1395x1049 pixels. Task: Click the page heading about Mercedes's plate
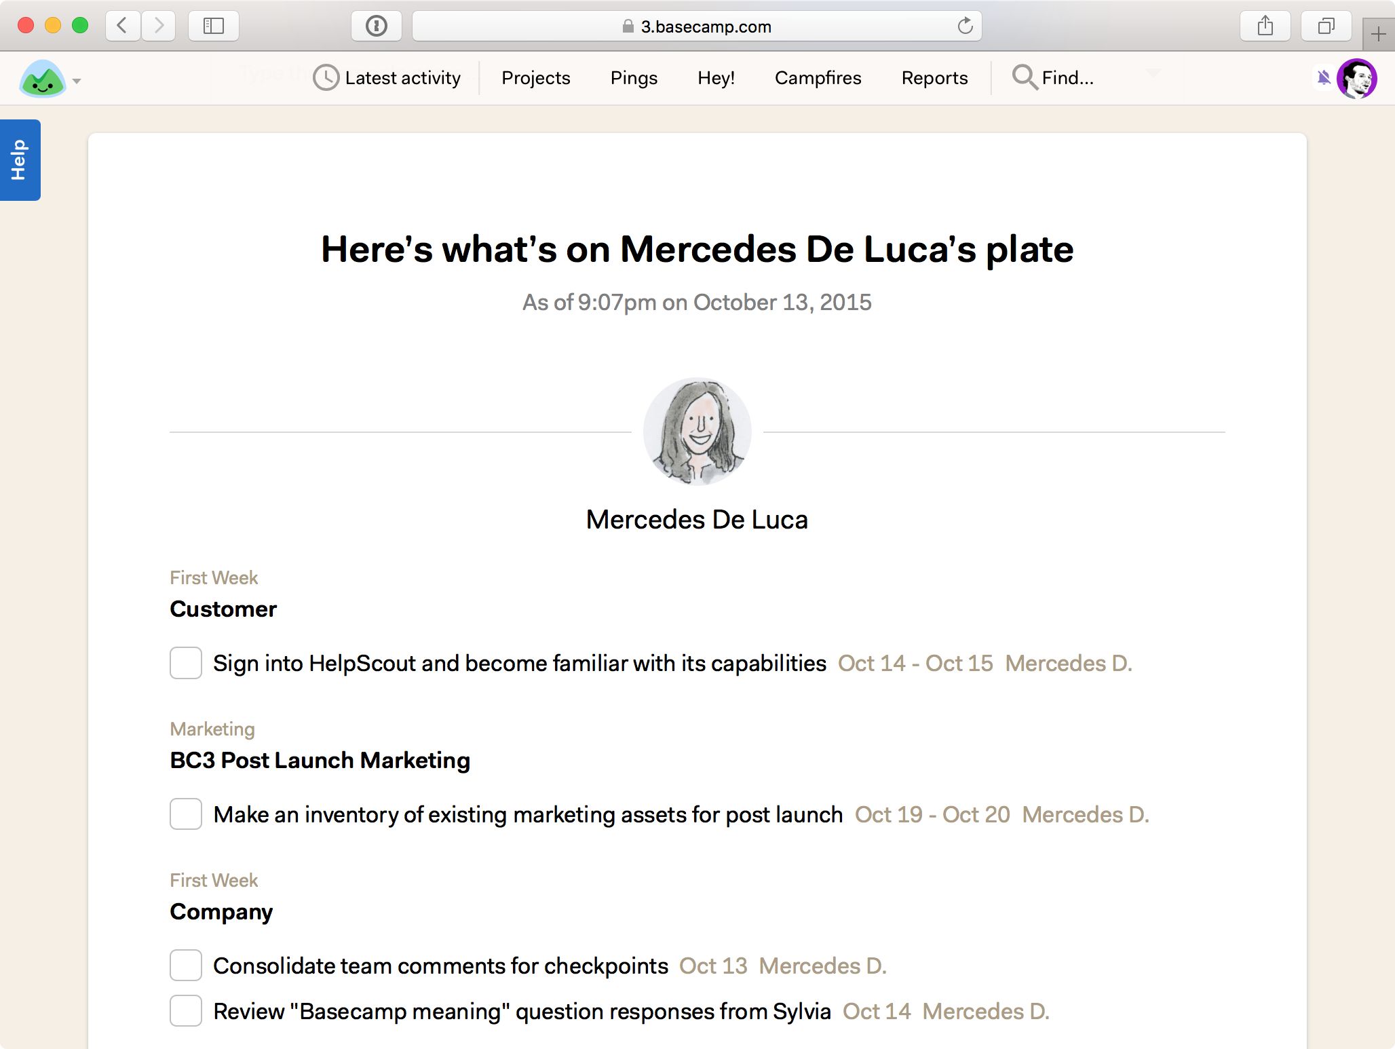click(697, 250)
